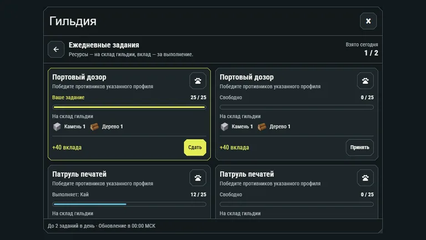Viewport: 426px width, 240px height.
Task: Click +40 вклада on free Портовый дозор card
Action: pyautogui.click(x=234, y=147)
